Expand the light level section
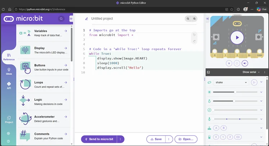Screen dimensions: 269x146 click(x=261, y=92)
